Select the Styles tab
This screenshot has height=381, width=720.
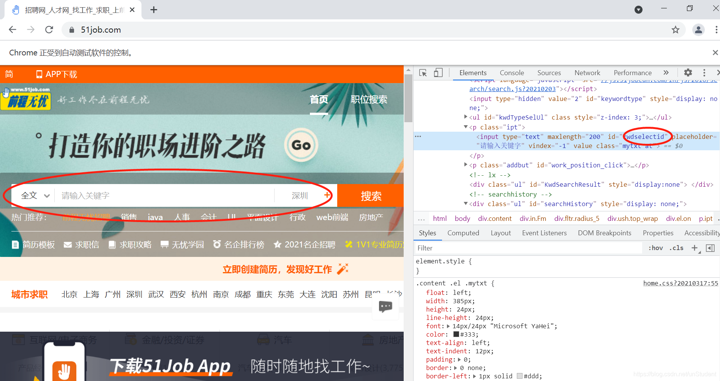(427, 233)
